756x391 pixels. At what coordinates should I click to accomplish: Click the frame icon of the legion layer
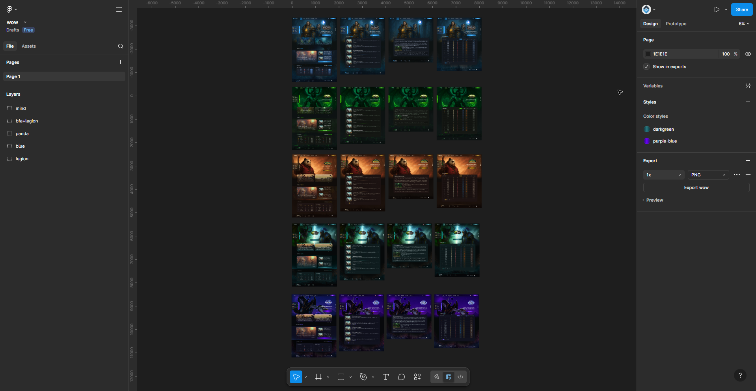9,159
